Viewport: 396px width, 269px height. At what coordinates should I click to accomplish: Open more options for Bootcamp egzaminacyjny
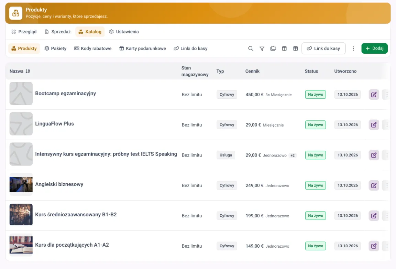click(387, 95)
